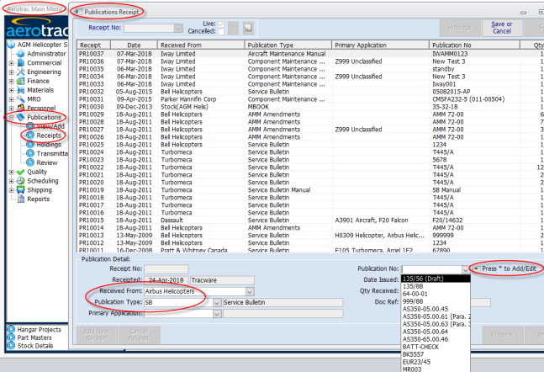Open the Receipt No dropdown

[178, 29]
